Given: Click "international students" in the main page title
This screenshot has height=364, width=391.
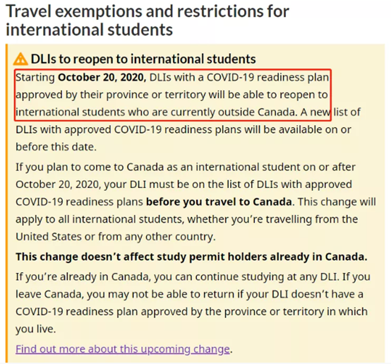Looking at the screenshot, I should click(x=89, y=30).
